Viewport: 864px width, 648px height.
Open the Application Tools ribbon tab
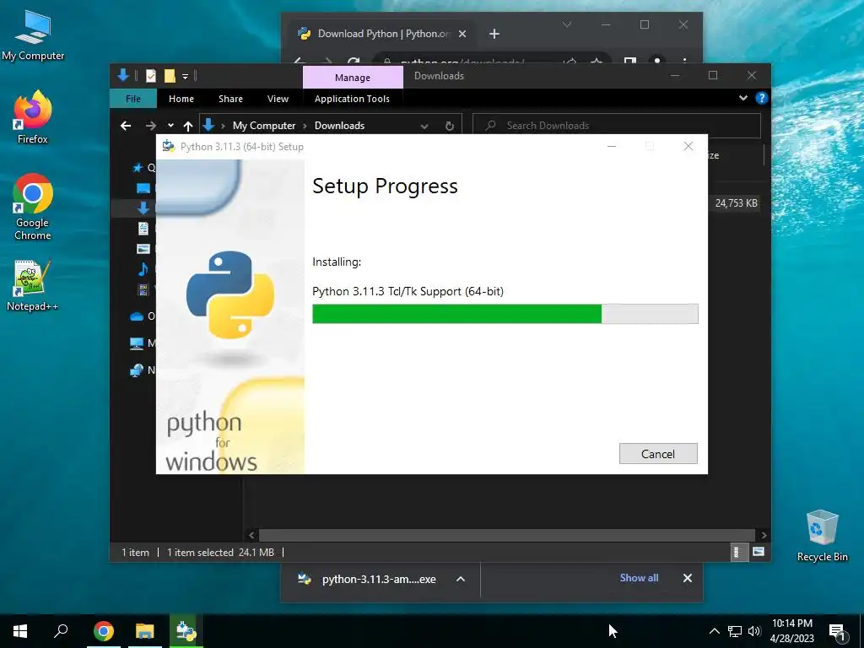[x=352, y=99]
